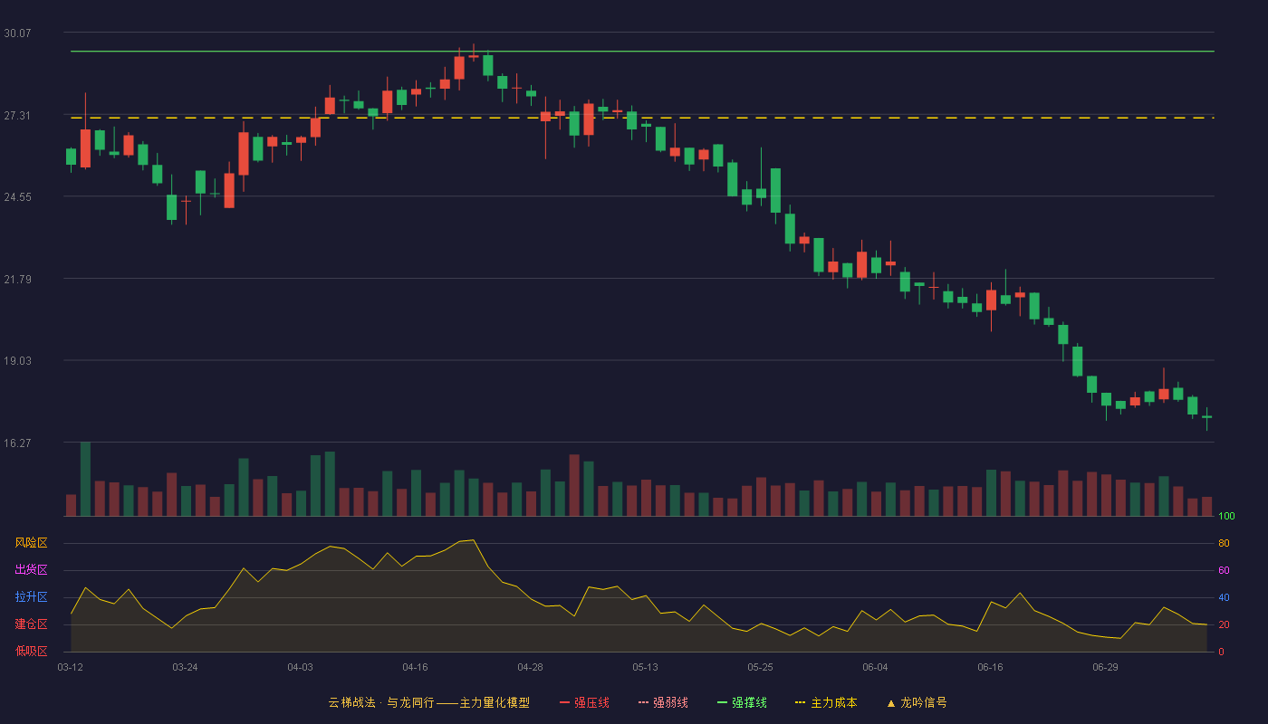Click the 21.79 price axis label
Image resolution: width=1268 pixels, height=724 pixels.
17,280
